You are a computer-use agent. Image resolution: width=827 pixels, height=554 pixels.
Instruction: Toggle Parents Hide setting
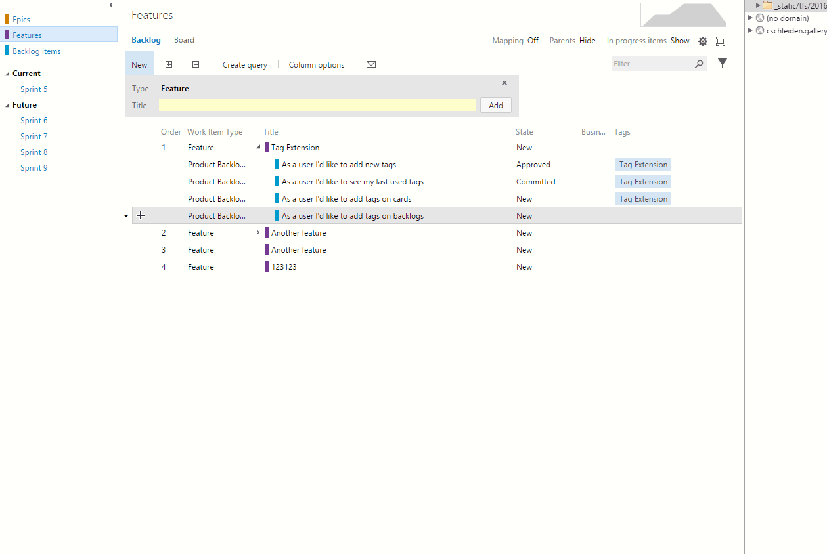[587, 41]
